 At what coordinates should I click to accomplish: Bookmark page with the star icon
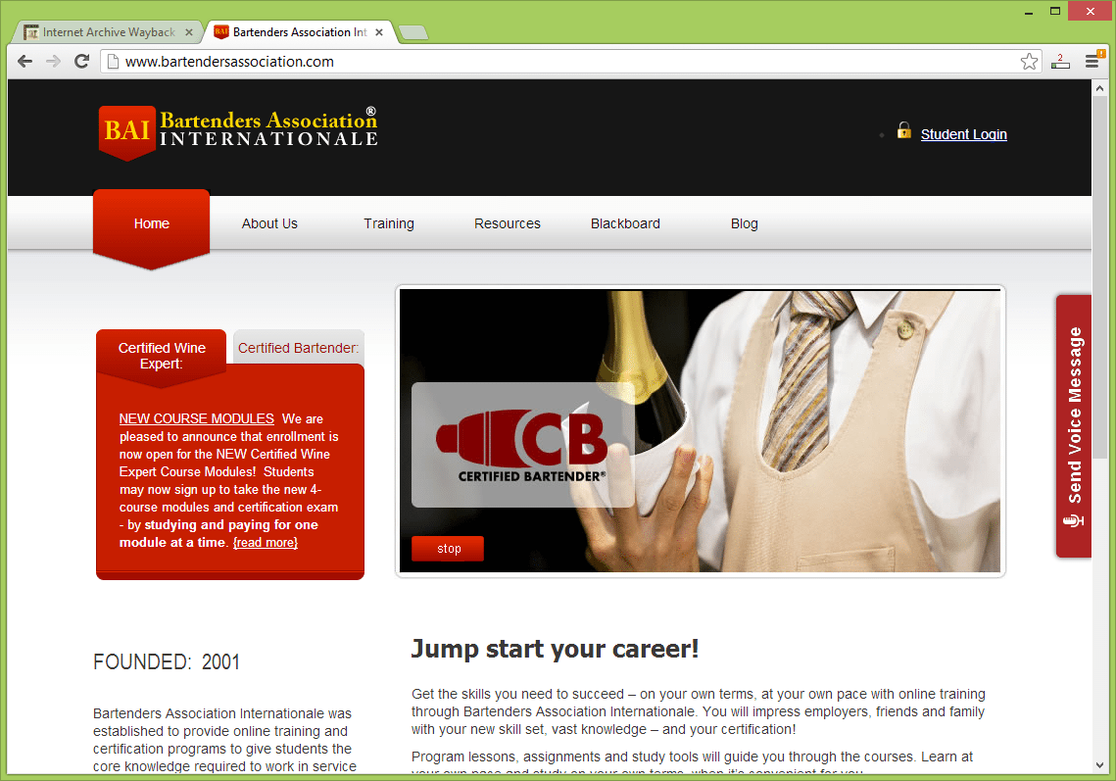1029,61
